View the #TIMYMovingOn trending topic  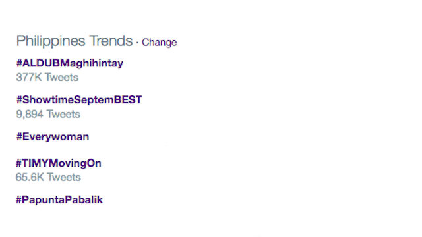[x=59, y=163]
